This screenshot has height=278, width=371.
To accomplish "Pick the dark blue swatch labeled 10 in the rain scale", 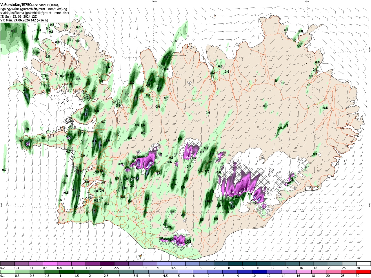I will click(x=259, y=272).
